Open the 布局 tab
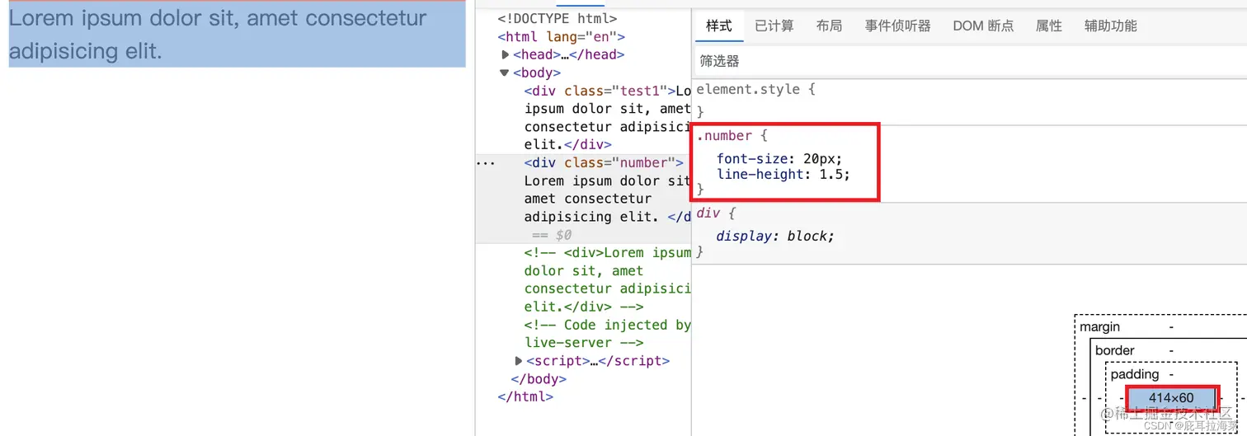This screenshot has height=436, width=1247. tap(829, 26)
